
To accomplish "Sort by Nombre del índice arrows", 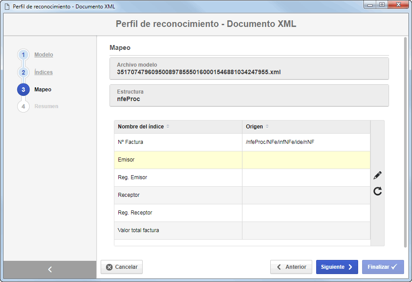I will click(168, 127).
